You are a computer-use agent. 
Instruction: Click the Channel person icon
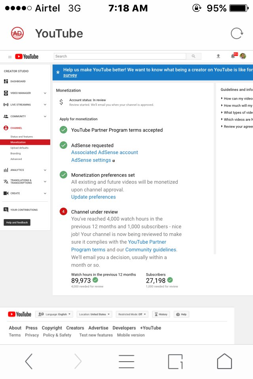6,128
